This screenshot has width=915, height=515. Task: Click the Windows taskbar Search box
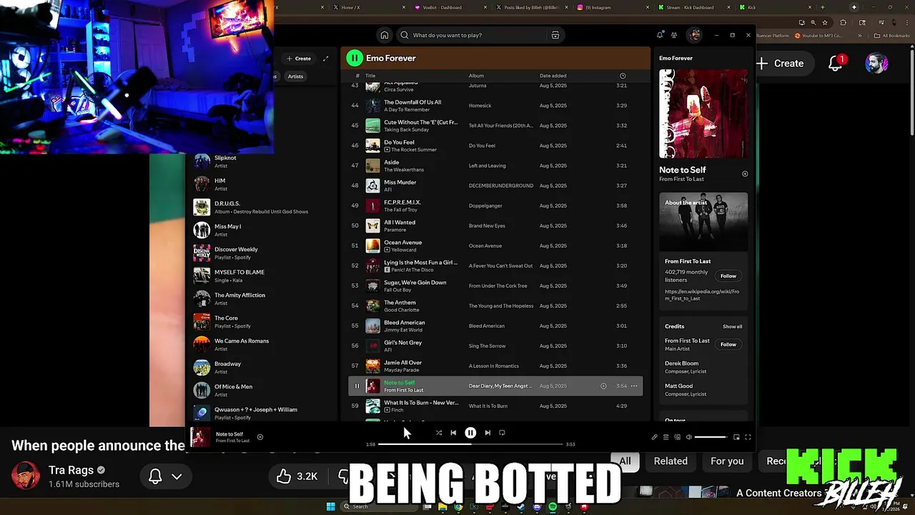click(x=379, y=507)
